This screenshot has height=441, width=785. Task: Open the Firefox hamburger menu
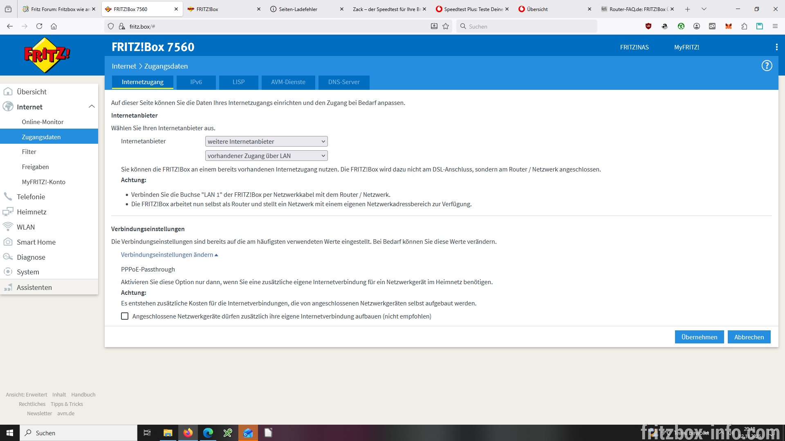tap(775, 27)
